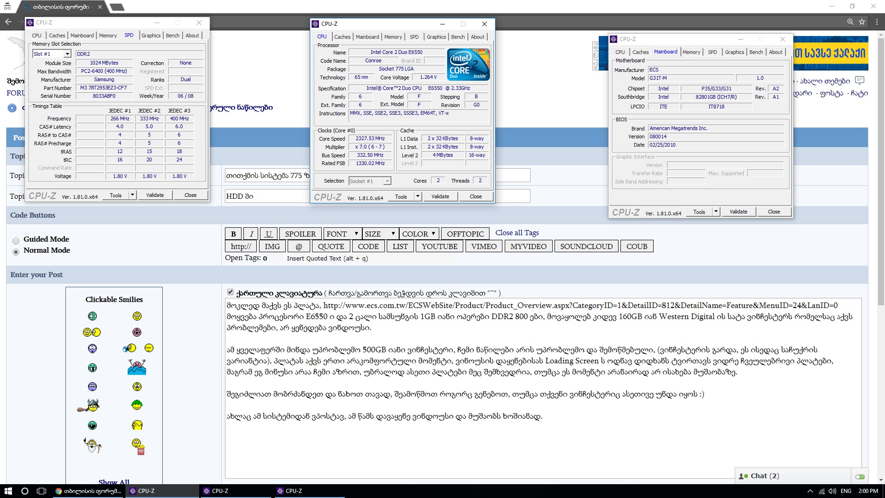This screenshot has height=498, width=885.
Task: Toggle the Chat green switch
Action: (x=860, y=476)
